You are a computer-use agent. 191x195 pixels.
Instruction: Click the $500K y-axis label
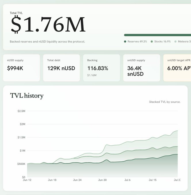tap(21, 164)
